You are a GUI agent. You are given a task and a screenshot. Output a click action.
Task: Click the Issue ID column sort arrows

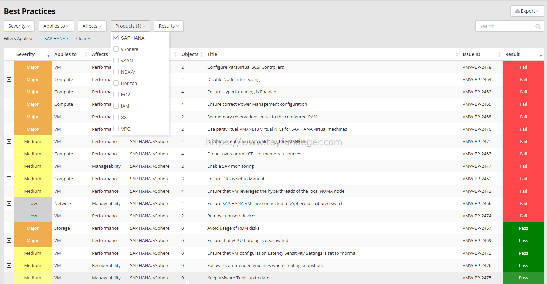(x=499, y=54)
